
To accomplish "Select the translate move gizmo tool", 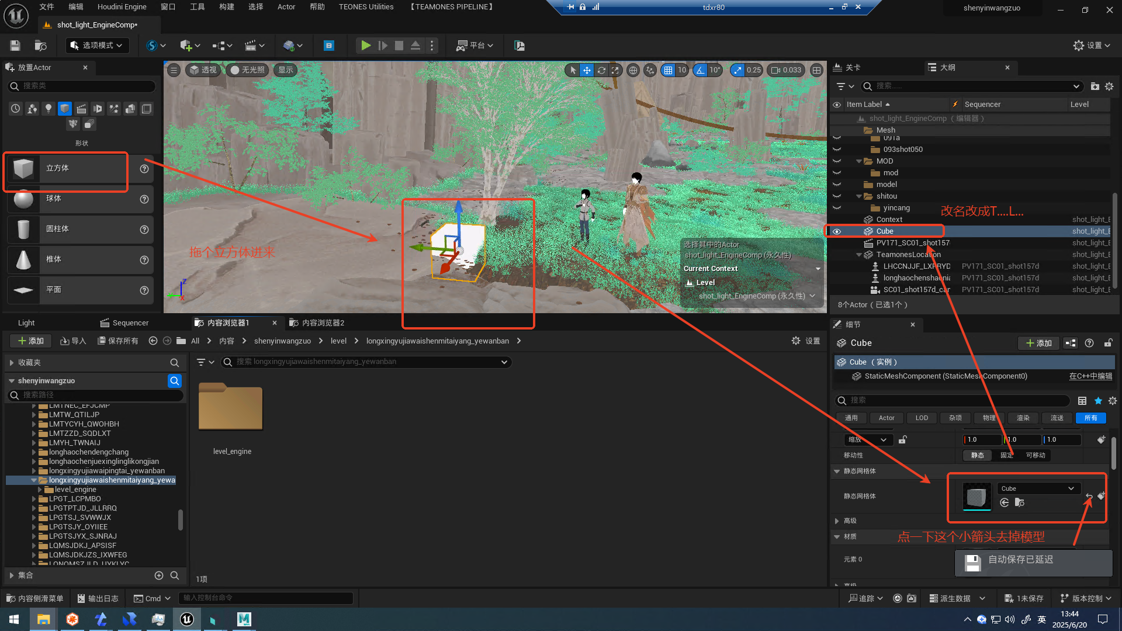I will point(587,70).
